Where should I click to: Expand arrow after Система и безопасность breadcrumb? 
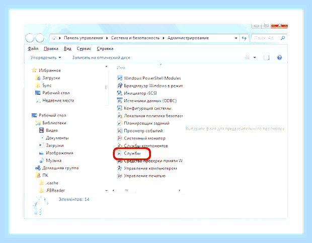click(164, 38)
